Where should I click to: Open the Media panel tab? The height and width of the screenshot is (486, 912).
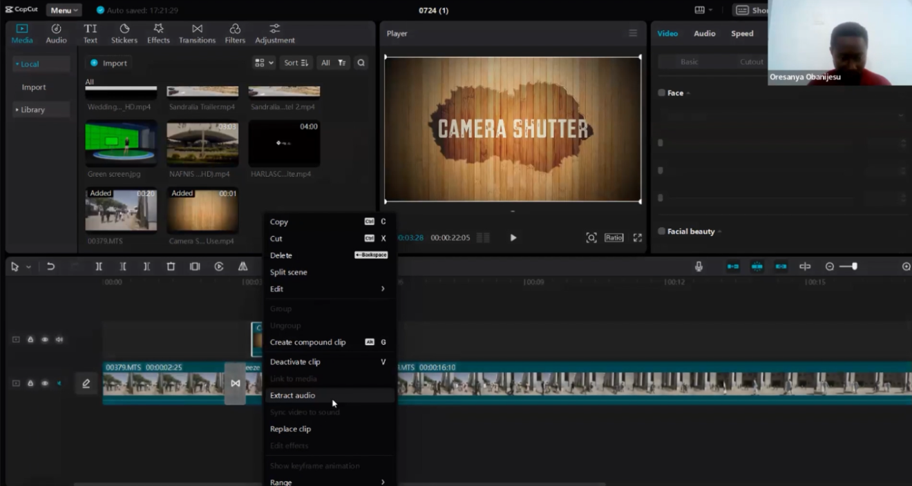click(x=22, y=33)
